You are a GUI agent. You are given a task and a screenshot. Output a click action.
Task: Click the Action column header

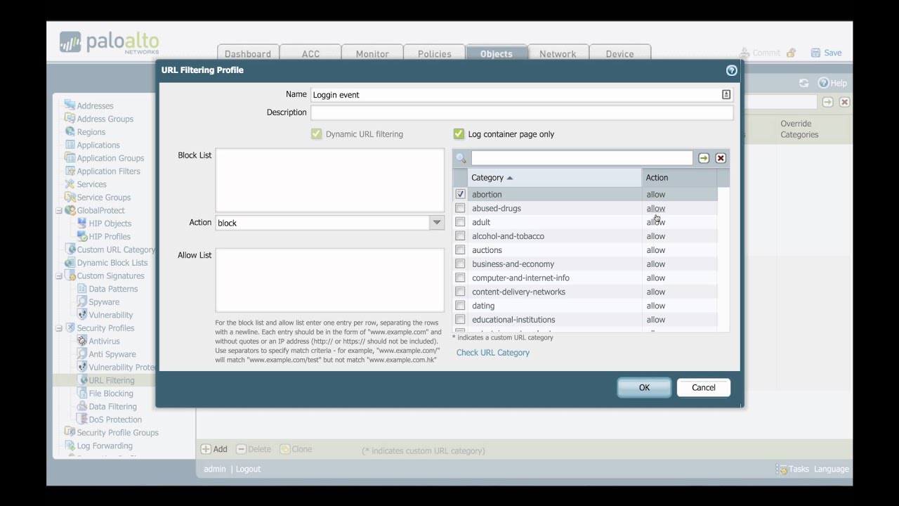coord(679,178)
